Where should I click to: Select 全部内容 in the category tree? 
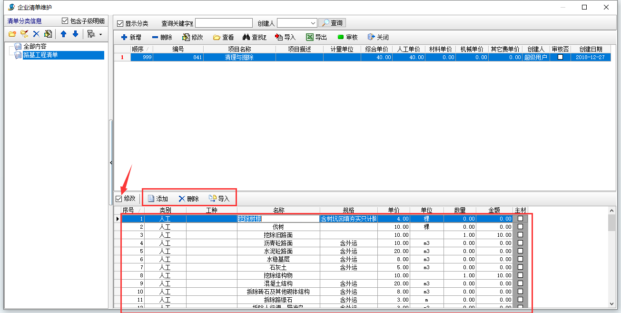click(35, 47)
